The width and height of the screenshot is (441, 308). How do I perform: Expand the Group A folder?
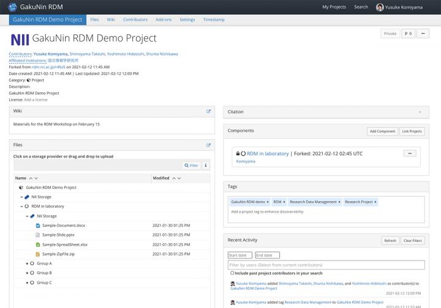27,263
